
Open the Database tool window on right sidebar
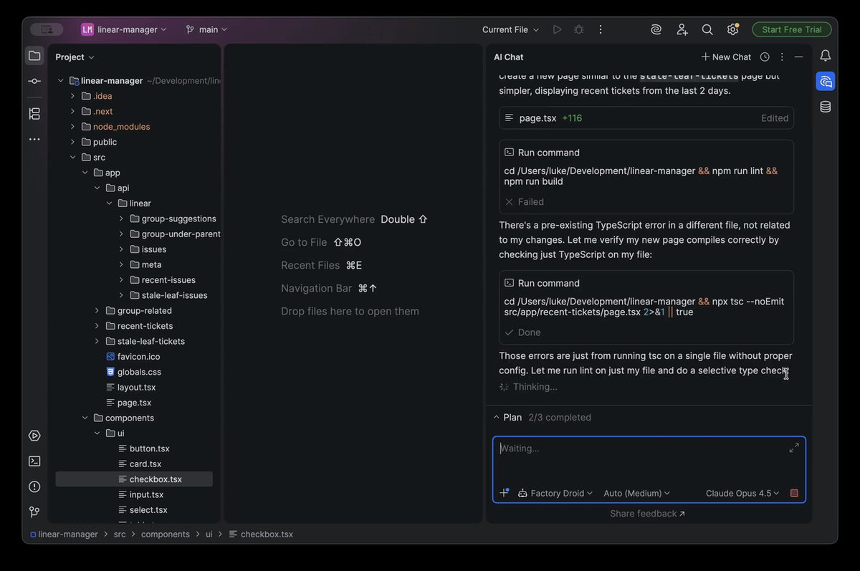[825, 105]
